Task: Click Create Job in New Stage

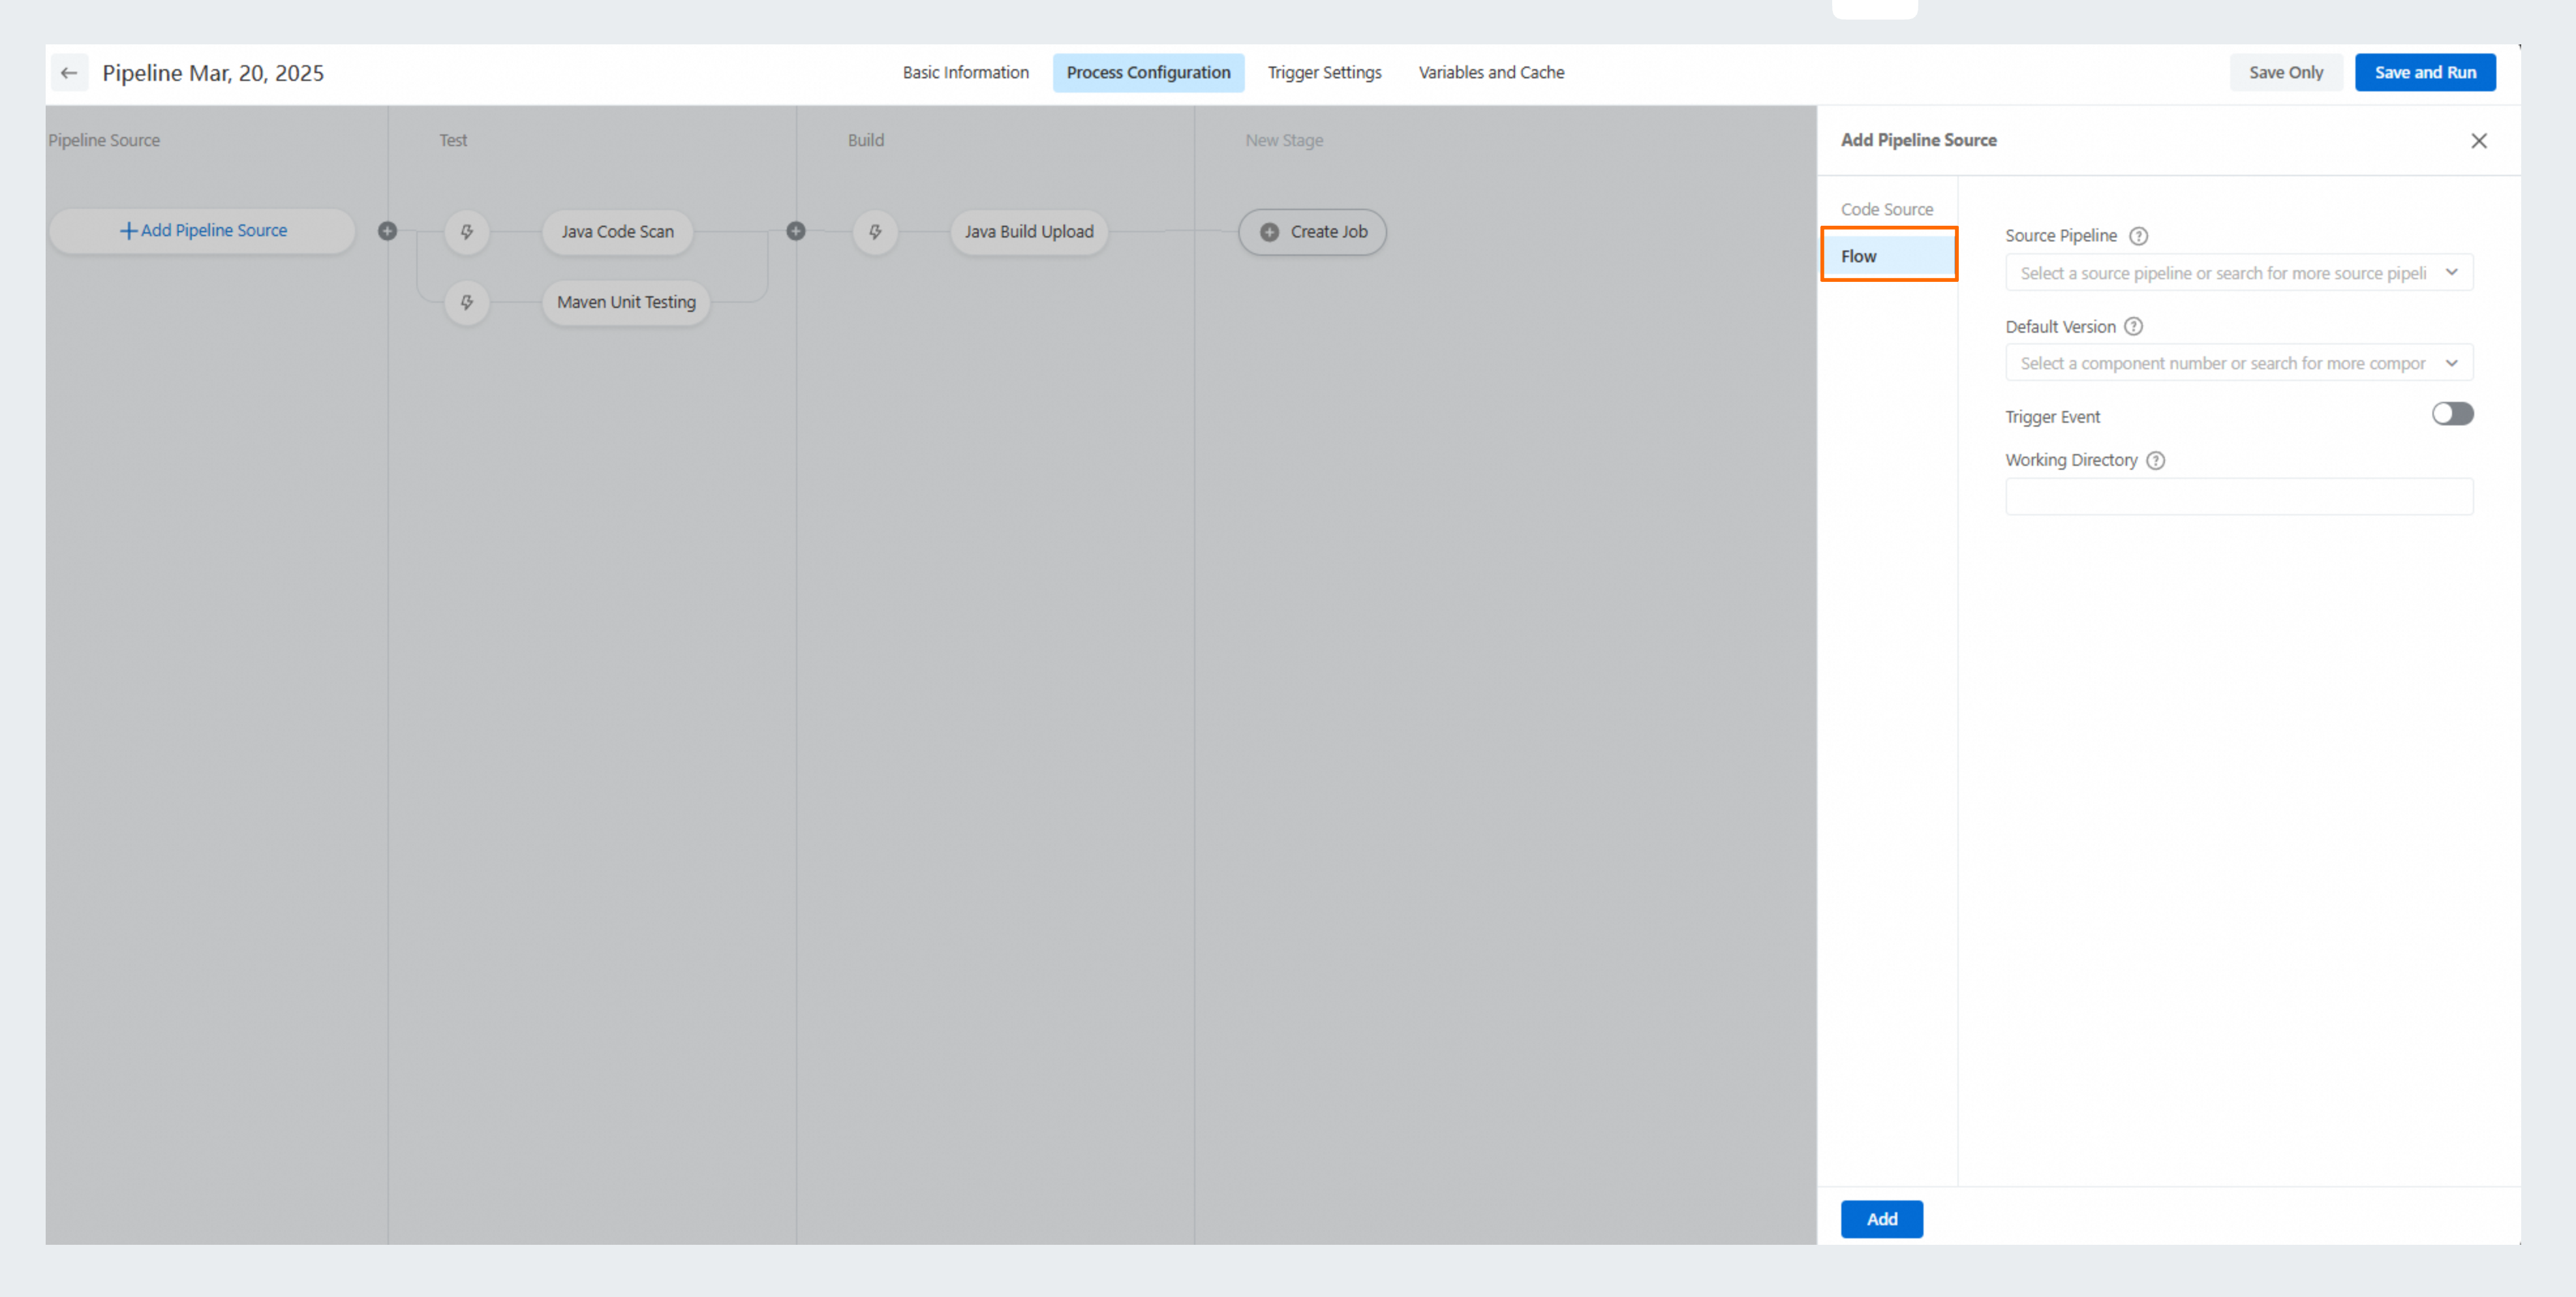Action: [x=1312, y=232]
